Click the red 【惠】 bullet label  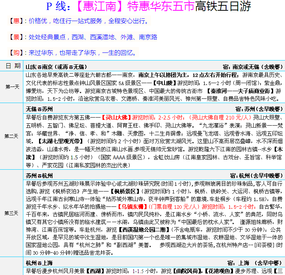[x=15, y=21]
